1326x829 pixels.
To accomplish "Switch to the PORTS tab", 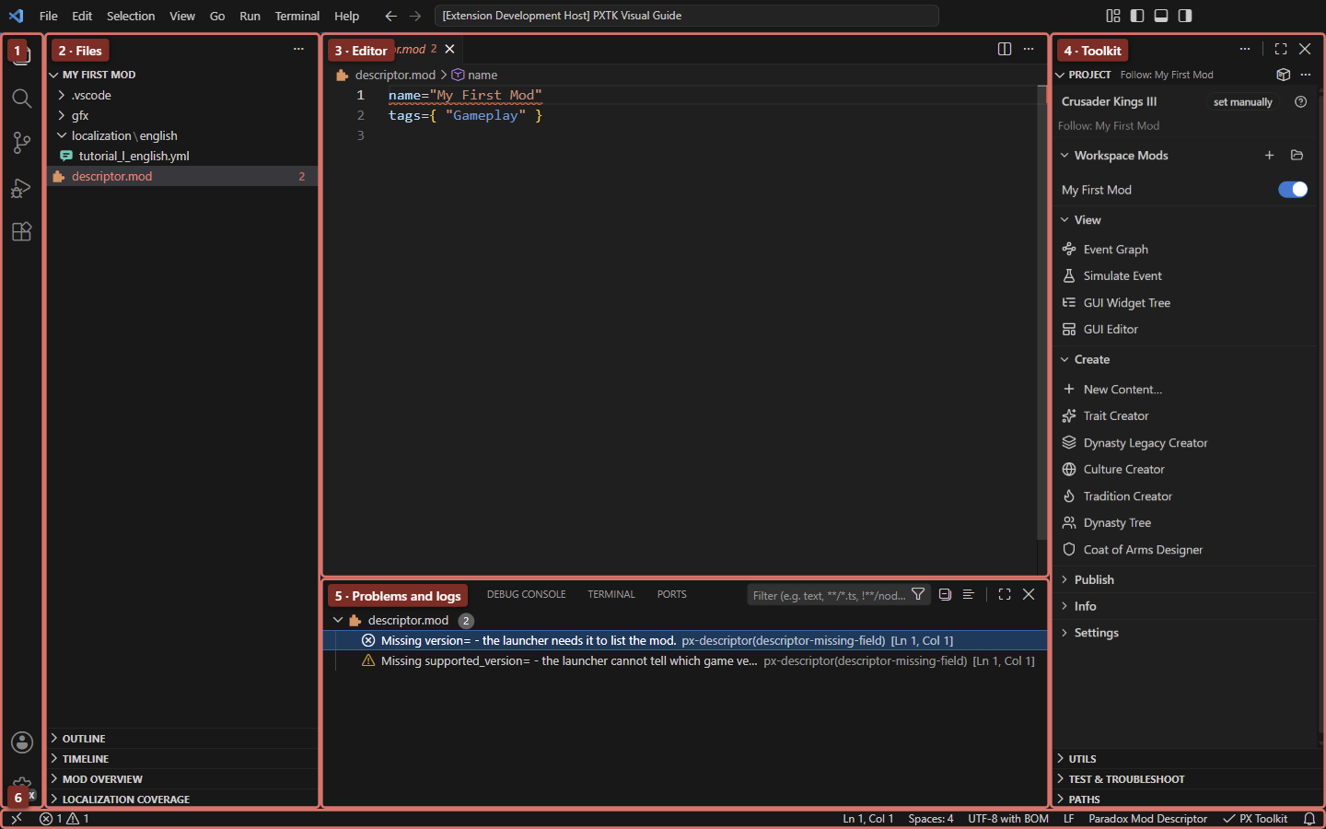I will (x=672, y=594).
